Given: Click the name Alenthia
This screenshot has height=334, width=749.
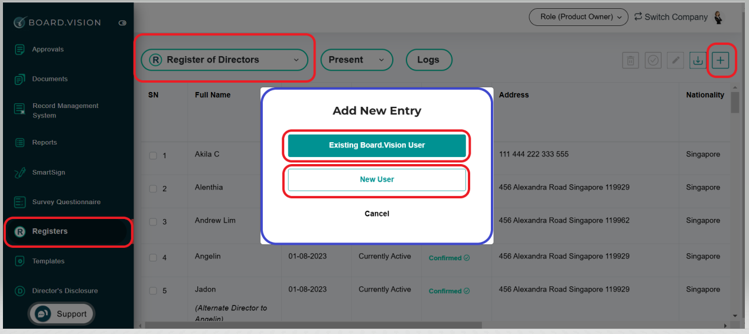Looking at the screenshot, I should tap(209, 188).
